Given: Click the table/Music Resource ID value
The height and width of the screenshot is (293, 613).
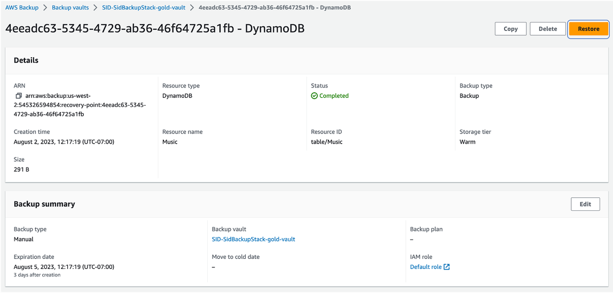Looking at the screenshot, I should click(x=327, y=142).
